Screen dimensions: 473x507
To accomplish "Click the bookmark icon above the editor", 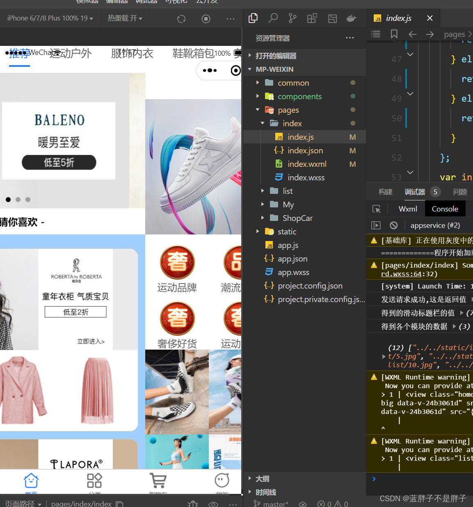I will [x=394, y=34].
